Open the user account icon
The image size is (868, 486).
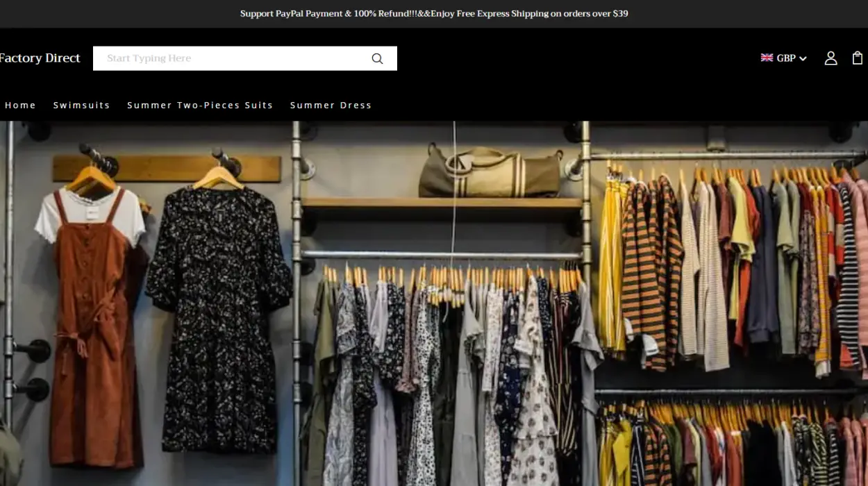[831, 58]
